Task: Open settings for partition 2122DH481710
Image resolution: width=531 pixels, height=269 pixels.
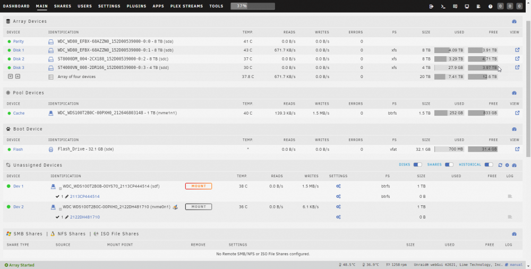Action: [x=338, y=217]
